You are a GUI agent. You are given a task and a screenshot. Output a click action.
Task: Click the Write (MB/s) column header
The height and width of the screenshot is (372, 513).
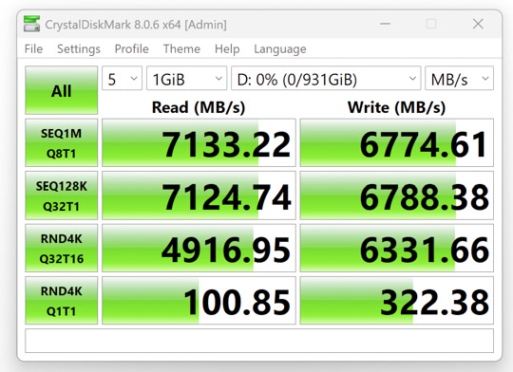pos(396,107)
